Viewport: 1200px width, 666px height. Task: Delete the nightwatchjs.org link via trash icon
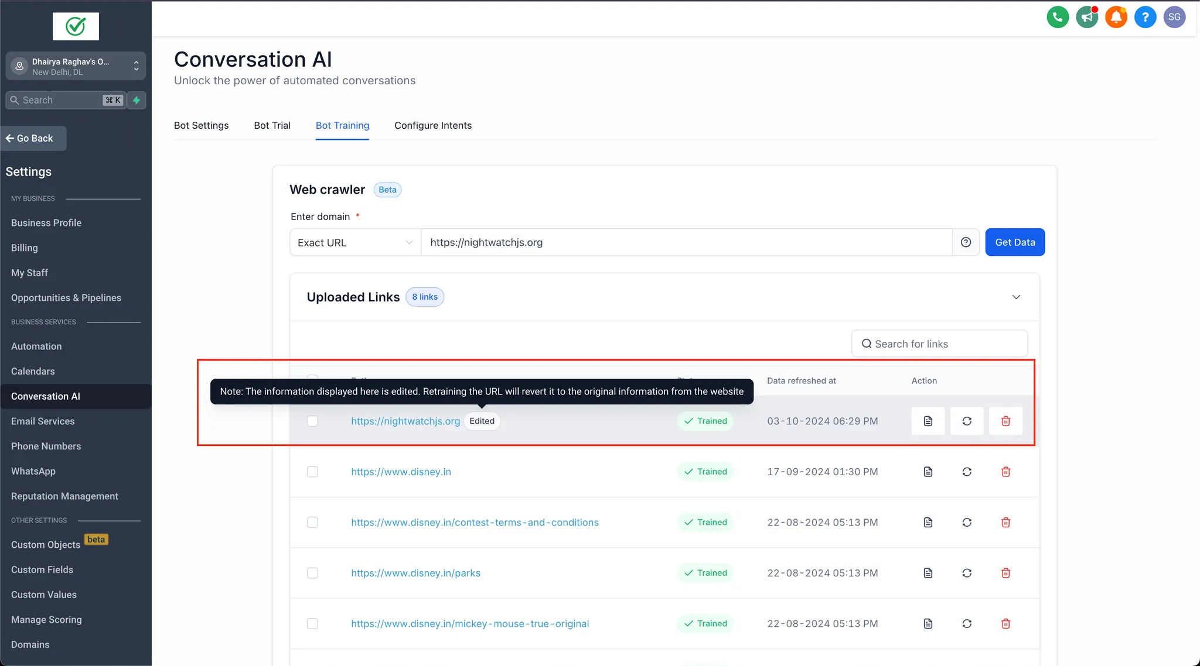coord(1005,421)
